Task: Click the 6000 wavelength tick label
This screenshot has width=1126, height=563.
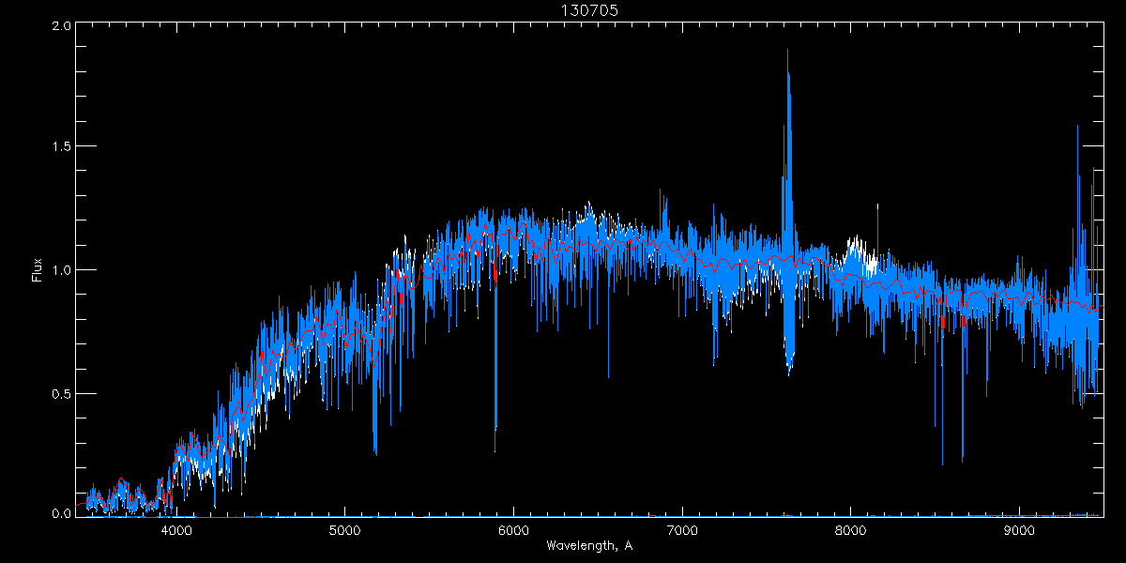Action: [x=513, y=529]
